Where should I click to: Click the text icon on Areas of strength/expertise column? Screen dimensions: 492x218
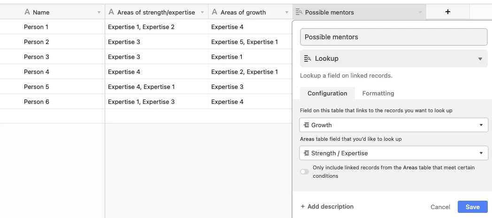tap(111, 12)
